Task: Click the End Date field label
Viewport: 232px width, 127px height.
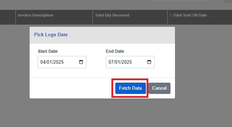Action: point(115,51)
